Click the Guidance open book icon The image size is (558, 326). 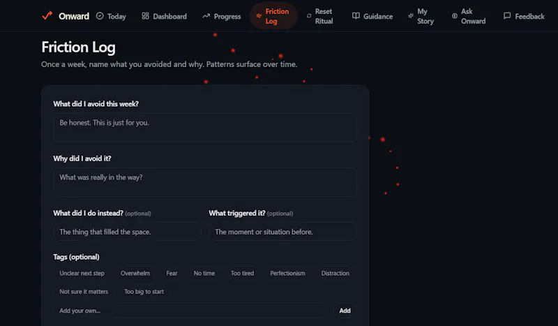(356, 16)
